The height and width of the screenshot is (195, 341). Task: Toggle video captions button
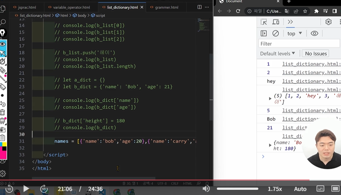(x=320, y=189)
